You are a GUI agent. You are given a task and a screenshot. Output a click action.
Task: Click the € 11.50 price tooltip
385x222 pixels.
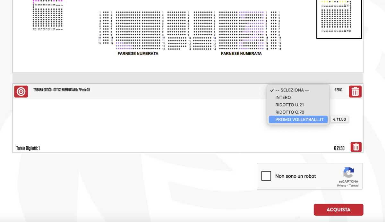pyautogui.click(x=339, y=119)
